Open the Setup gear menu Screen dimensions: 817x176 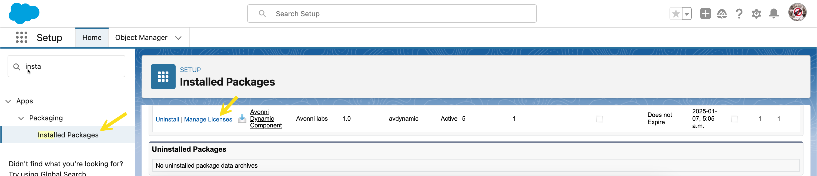(756, 14)
